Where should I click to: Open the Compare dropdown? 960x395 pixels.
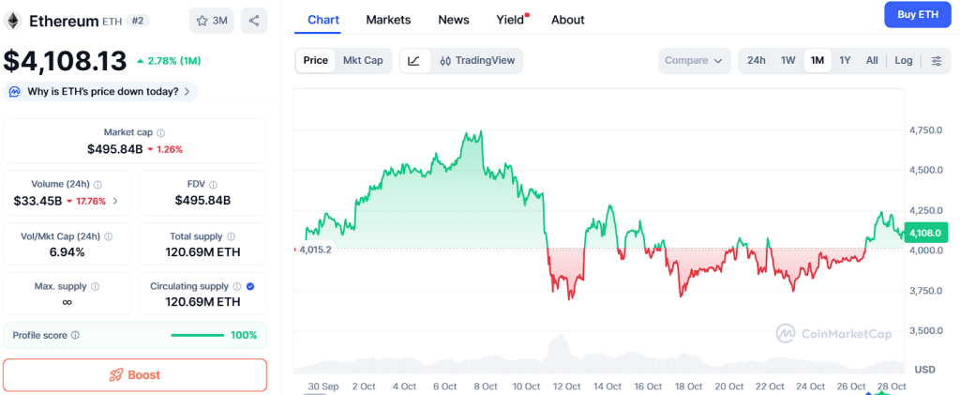694,61
